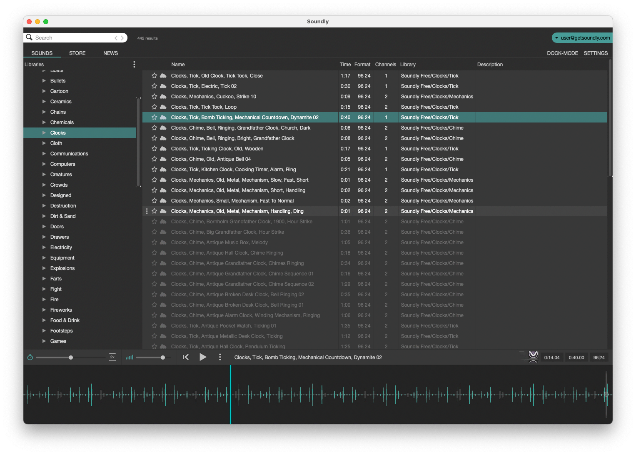This screenshot has height=455, width=636.
Task: Star the Clocks, Tick, Electric, Tick 02 row
Action: click(154, 86)
